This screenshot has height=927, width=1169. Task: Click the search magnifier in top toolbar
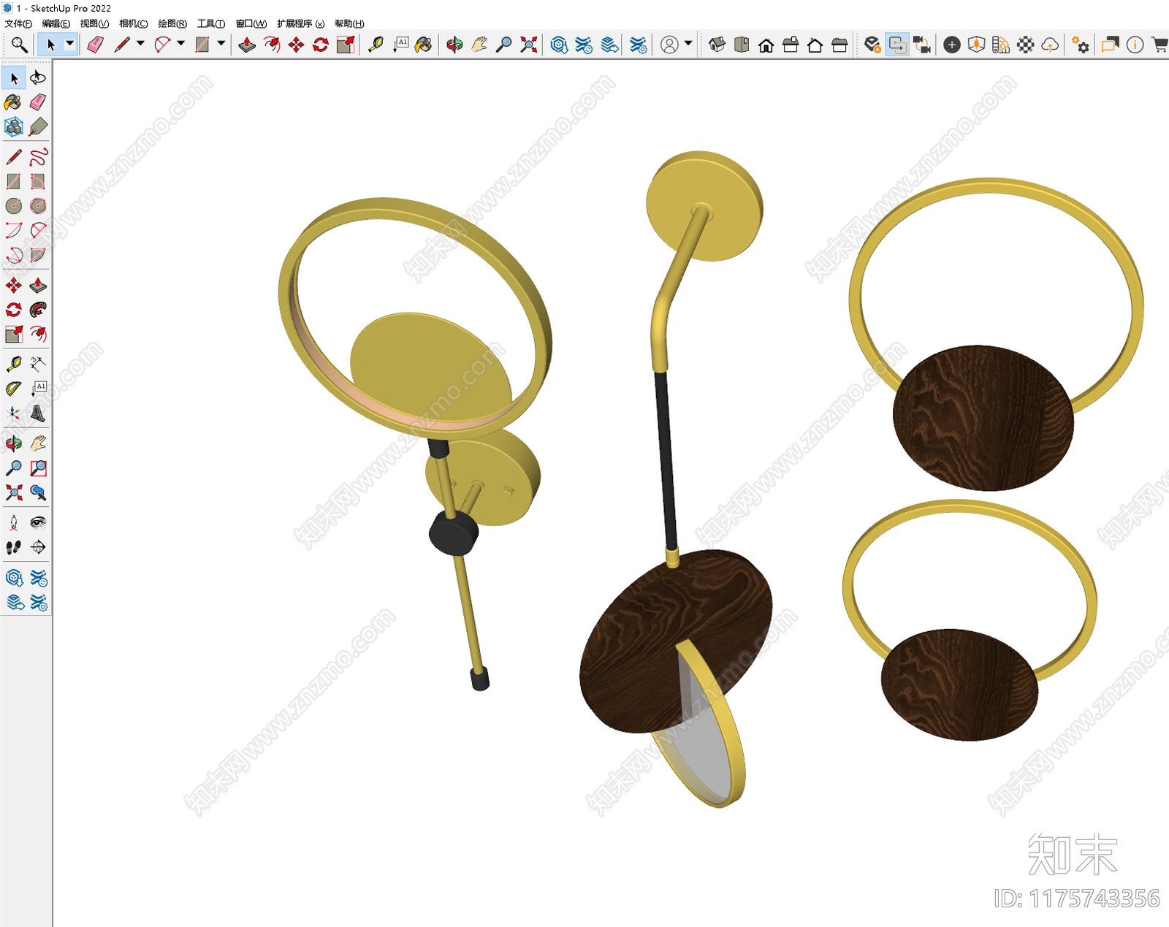[19, 45]
